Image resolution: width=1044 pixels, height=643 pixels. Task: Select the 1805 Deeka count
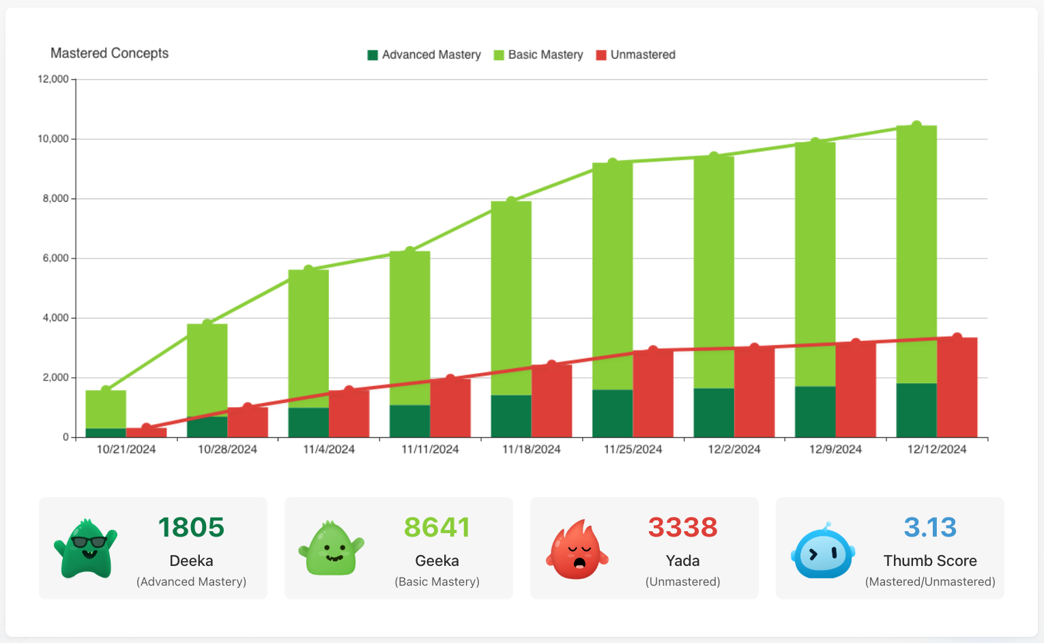point(191,527)
